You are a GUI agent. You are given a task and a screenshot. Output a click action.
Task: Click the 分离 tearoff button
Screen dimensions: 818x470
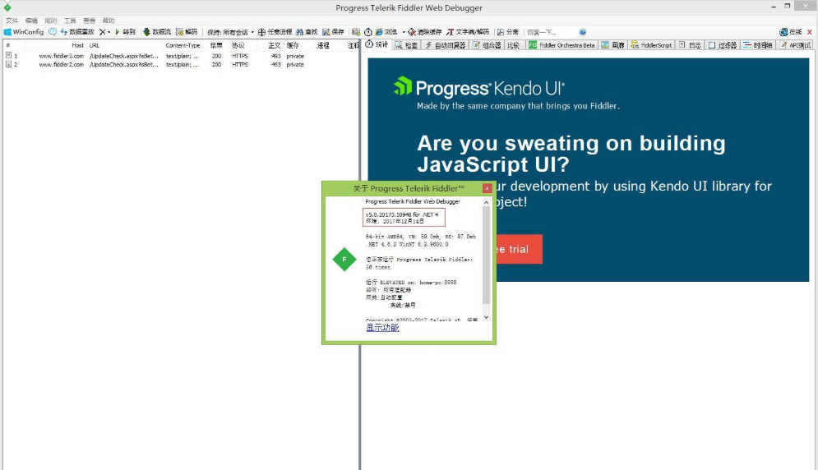pyautogui.click(x=507, y=32)
